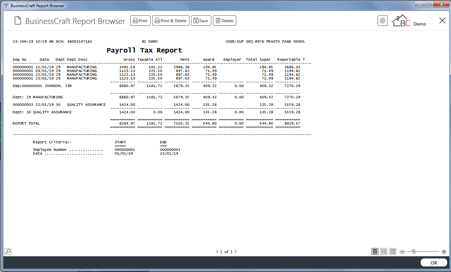
Task: Click the 'Reportable ?' column header
Action: [x=291, y=59]
